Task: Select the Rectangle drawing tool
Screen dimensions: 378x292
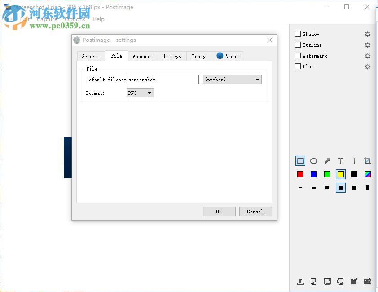Action: point(300,161)
